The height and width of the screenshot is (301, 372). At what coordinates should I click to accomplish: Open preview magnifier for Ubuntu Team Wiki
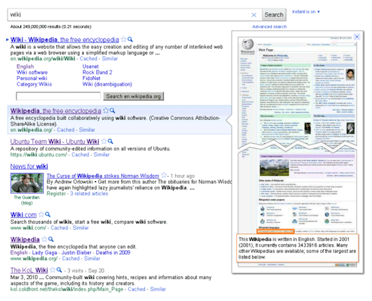pos(110,141)
